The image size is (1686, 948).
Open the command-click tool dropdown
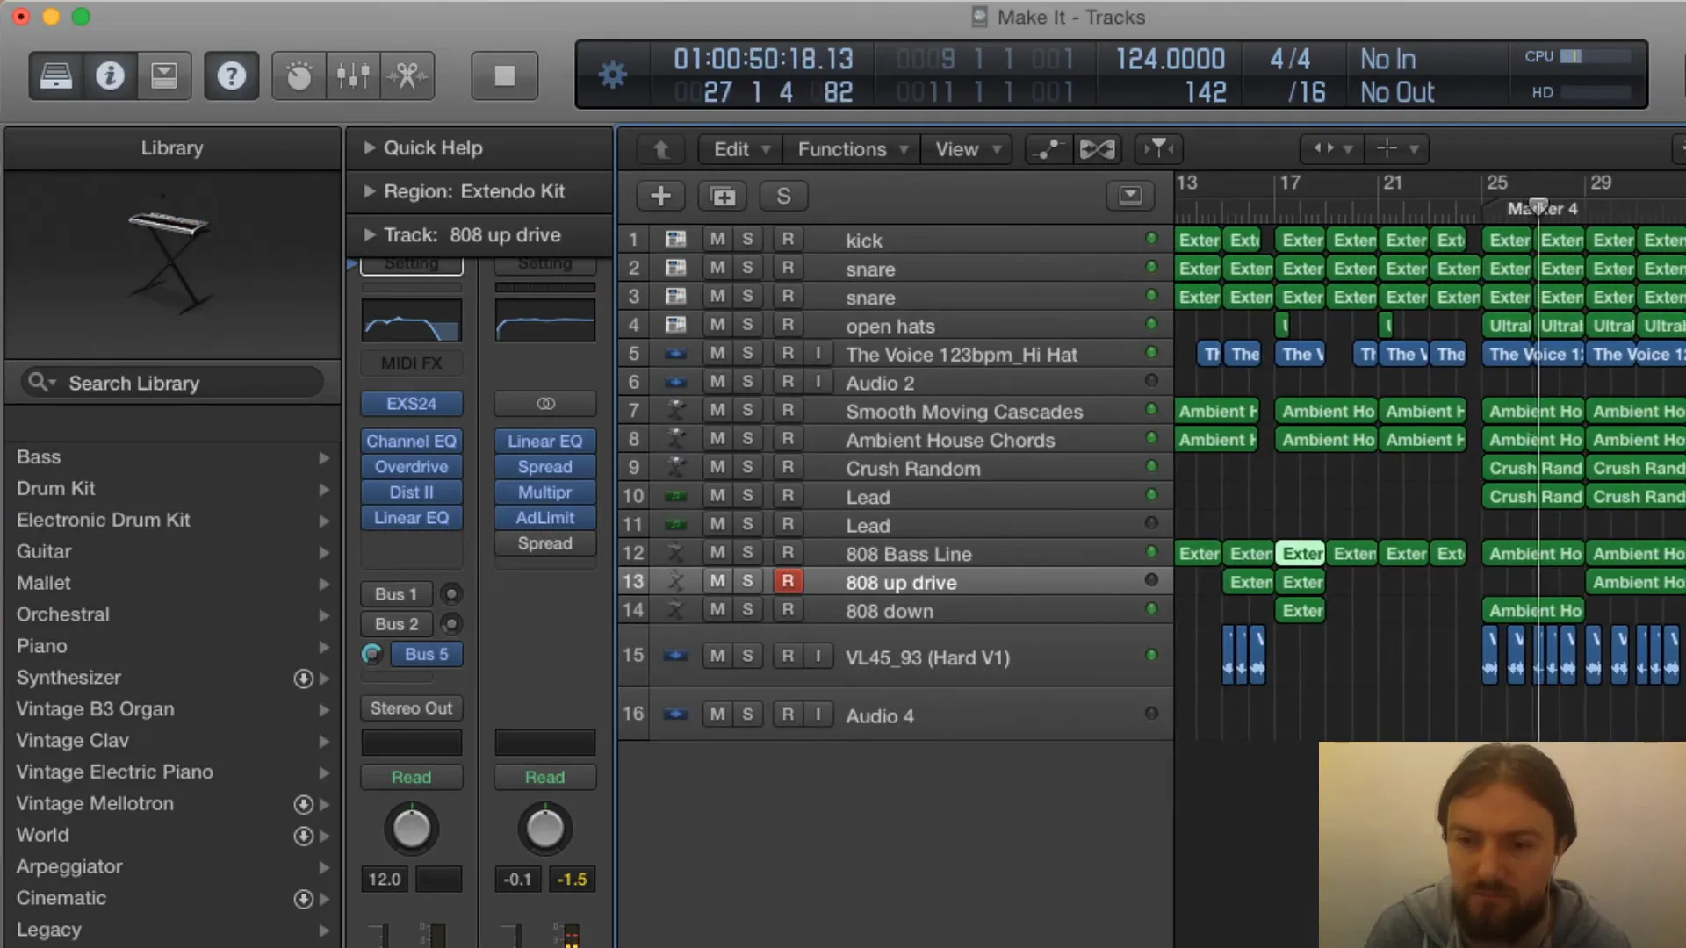[1397, 149]
